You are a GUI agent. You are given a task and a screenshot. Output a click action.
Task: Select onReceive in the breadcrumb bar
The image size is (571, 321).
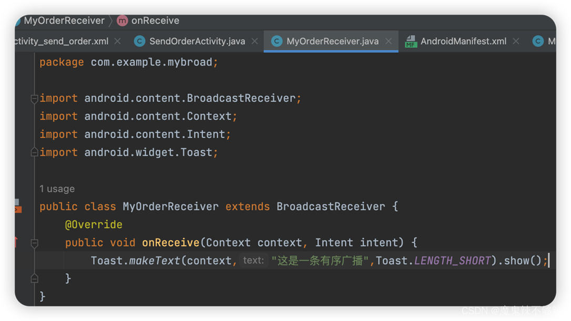(156, 20)
